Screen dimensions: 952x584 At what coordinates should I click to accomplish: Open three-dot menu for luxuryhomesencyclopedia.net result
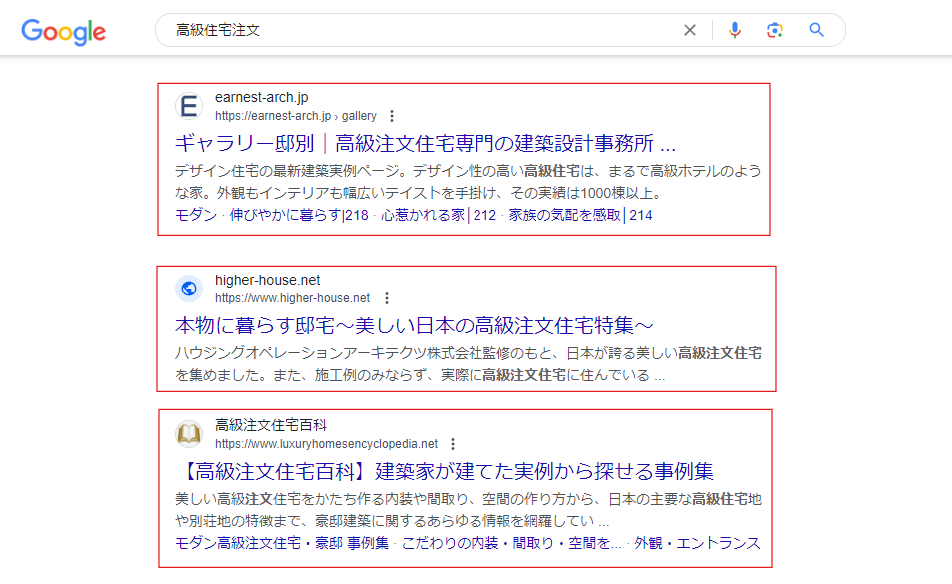pos(453,444)
